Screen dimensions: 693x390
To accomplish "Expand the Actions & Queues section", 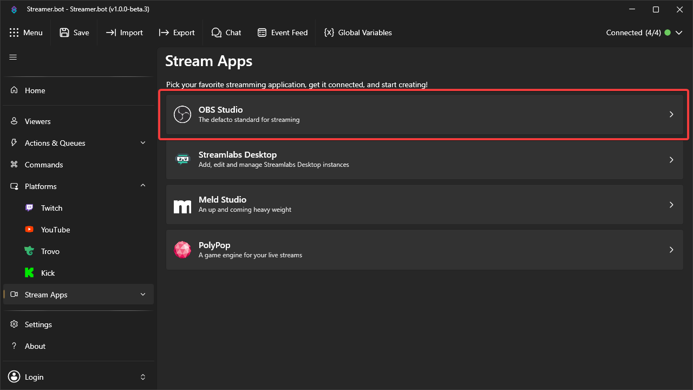I will coord(142,142).
